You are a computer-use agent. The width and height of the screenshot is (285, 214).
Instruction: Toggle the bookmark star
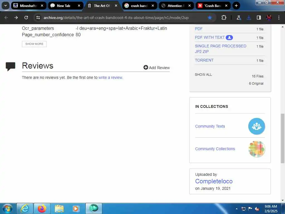tap(210, 18)
